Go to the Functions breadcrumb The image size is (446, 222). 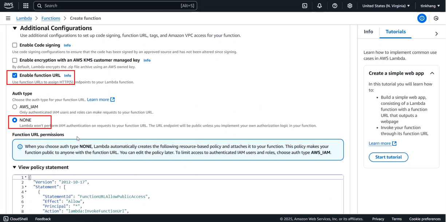click(x=51, y=18)
